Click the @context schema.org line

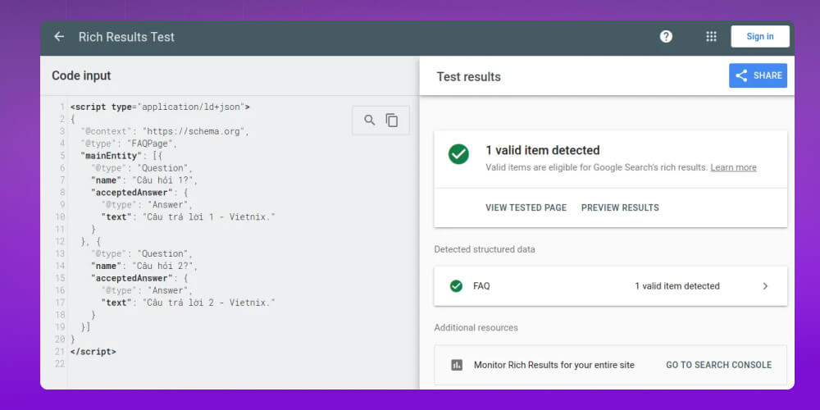coord(165,131)
